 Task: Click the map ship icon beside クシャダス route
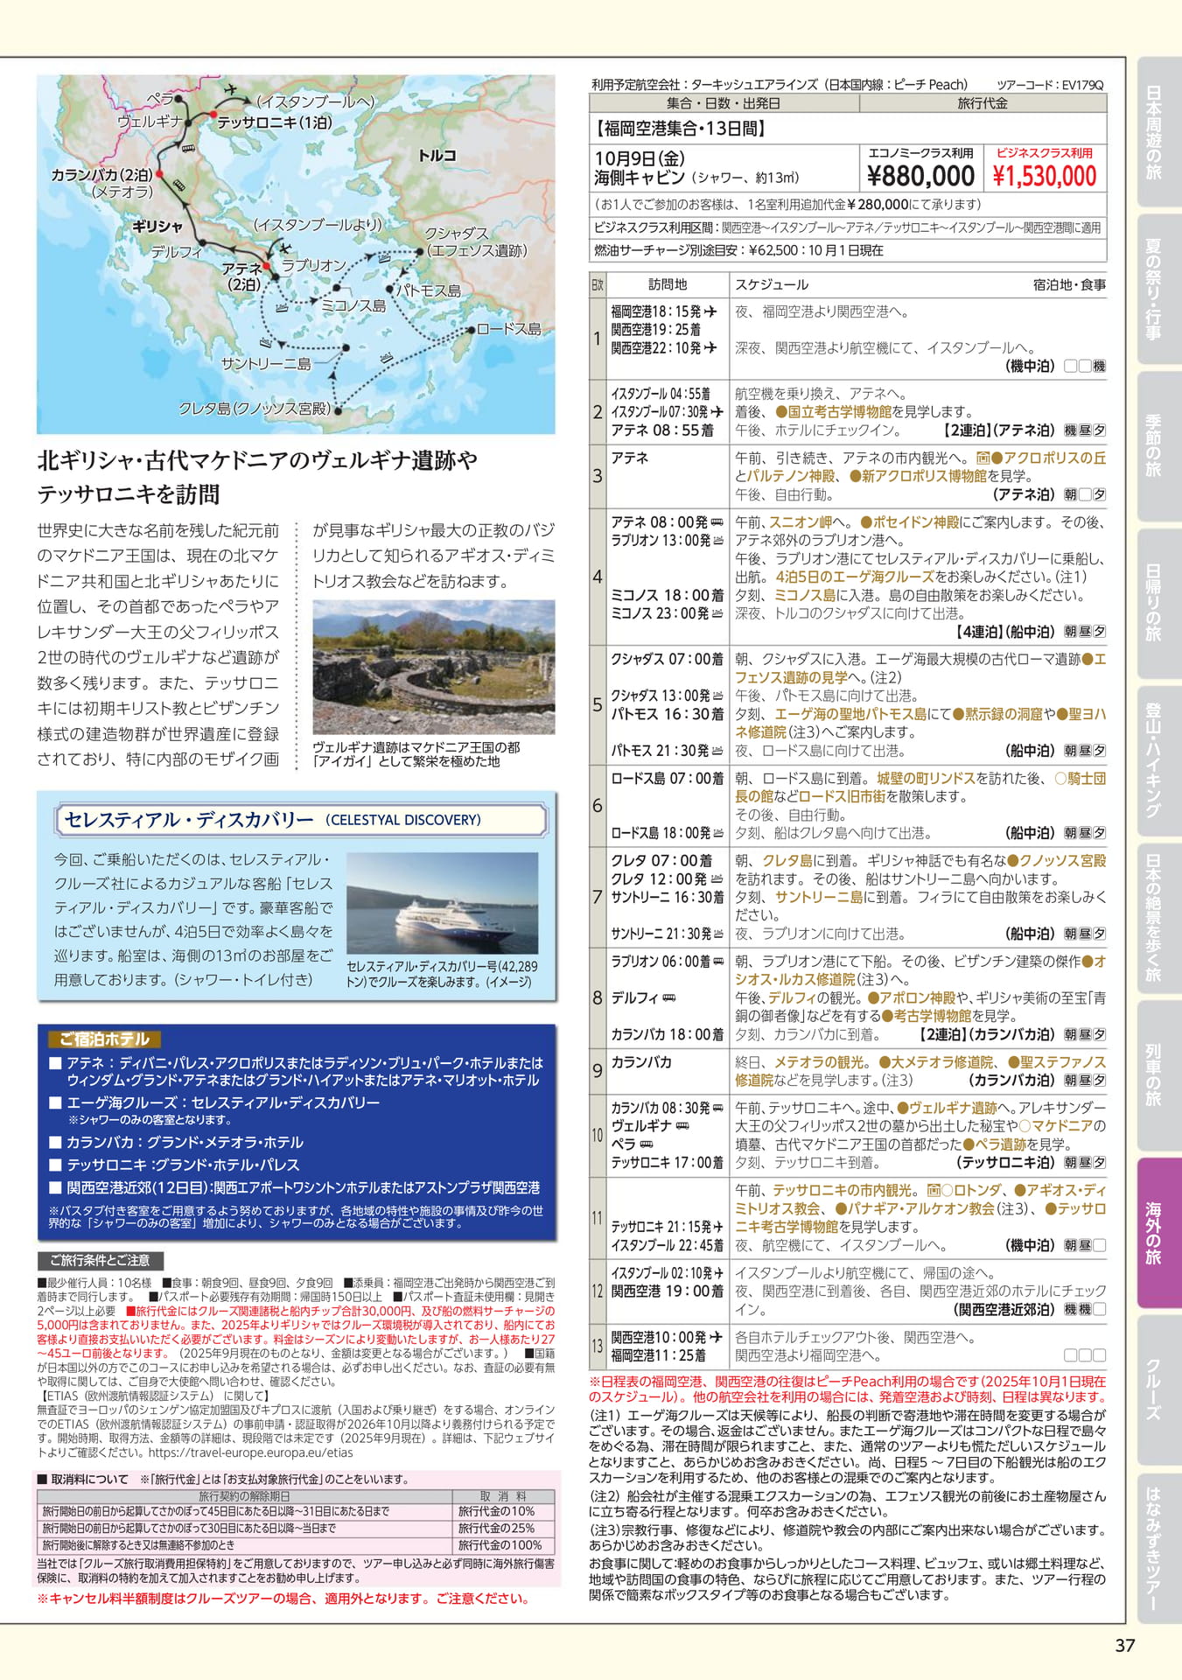coord(384,257)
